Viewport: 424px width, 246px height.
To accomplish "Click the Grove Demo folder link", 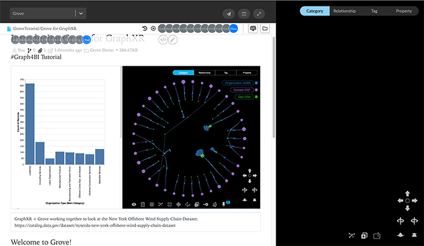I will point(101,50).
